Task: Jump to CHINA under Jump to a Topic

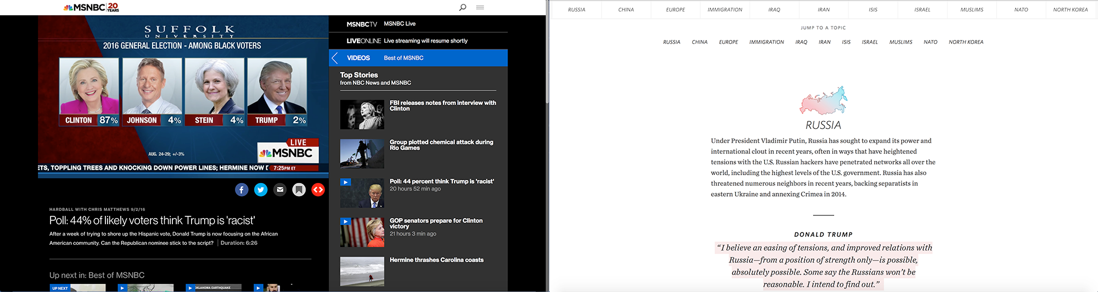Action: coord(699,42)
